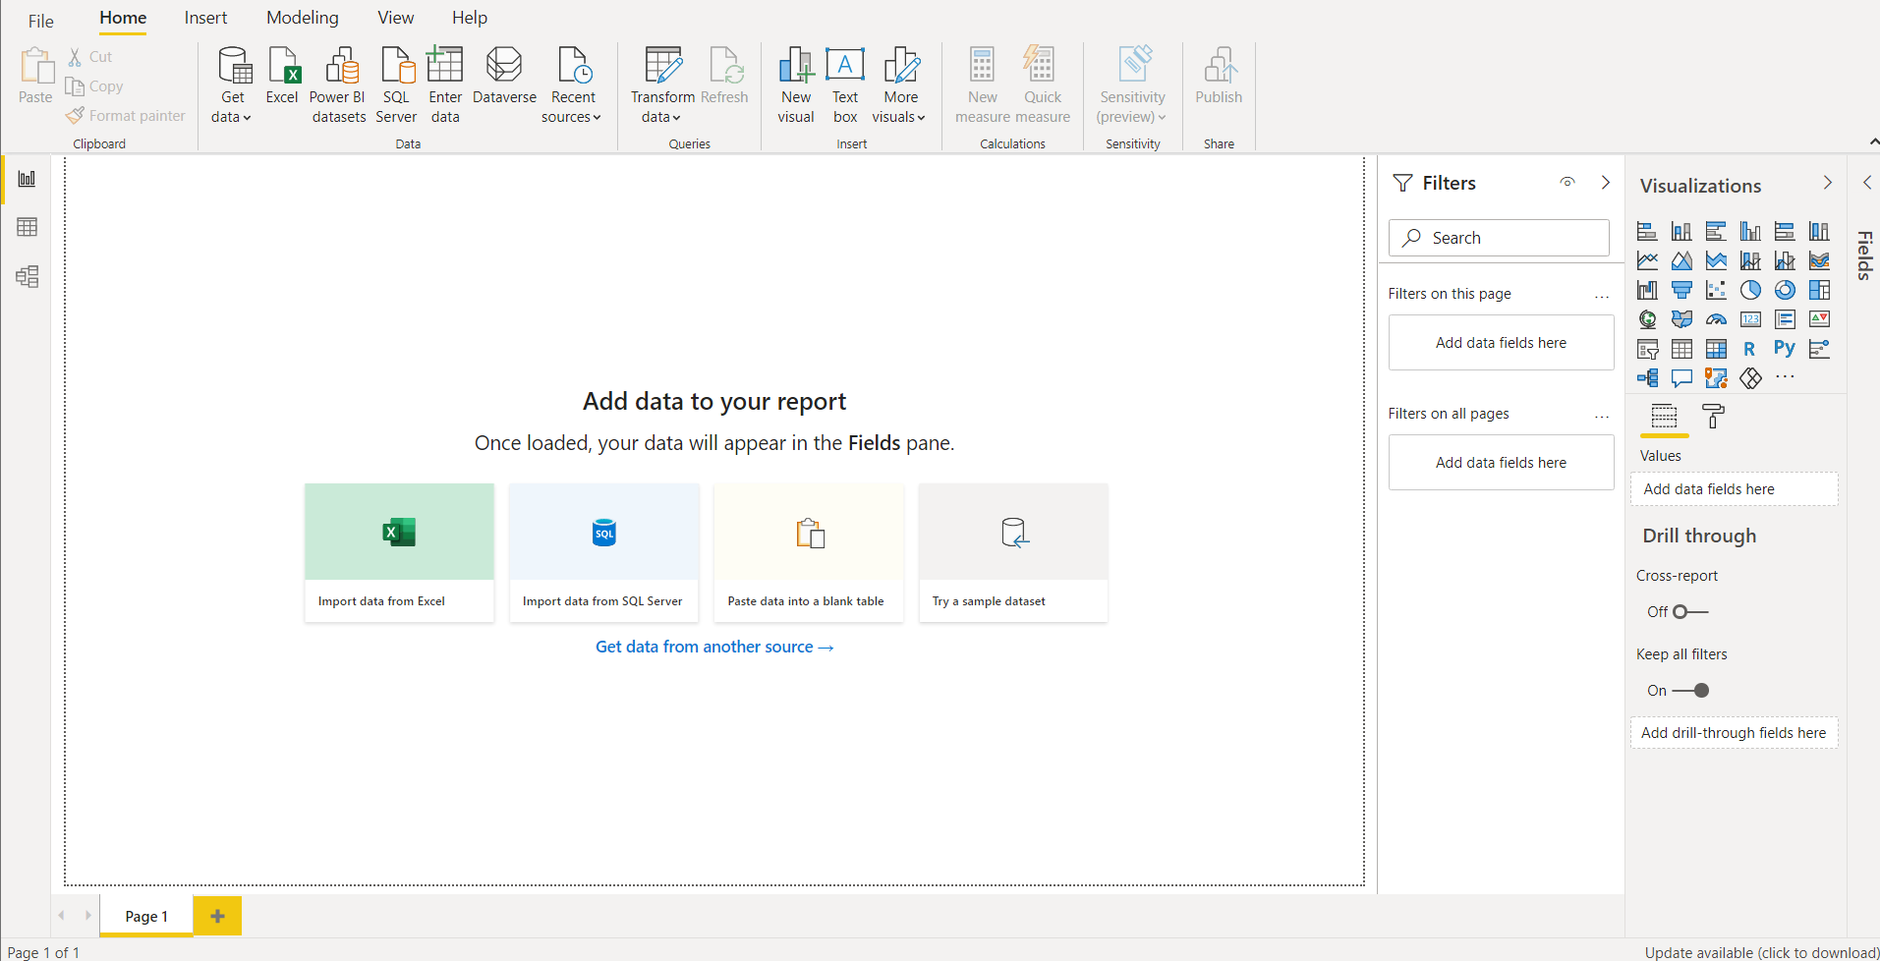The height and width of the screenshot is (961, 1880).
Task: Select the decomposition tree visual
Action: click(1647, 378)
